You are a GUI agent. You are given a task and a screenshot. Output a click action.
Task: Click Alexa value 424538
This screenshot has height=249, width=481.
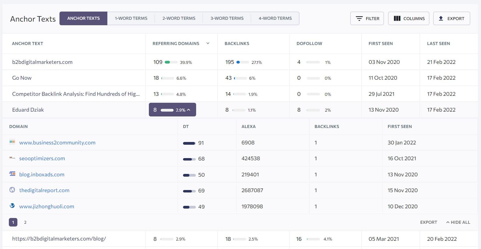tap(251, 158)
